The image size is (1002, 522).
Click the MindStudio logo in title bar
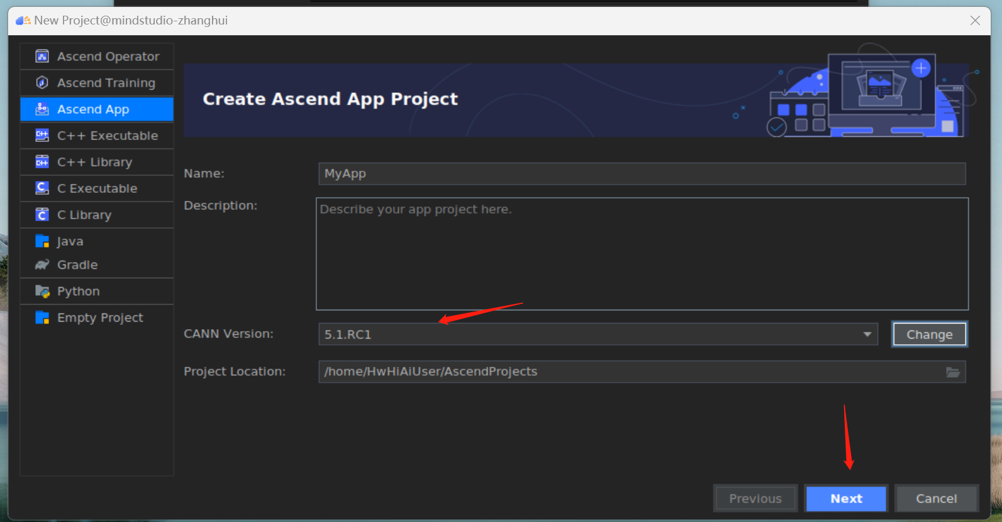coord(23,21)
